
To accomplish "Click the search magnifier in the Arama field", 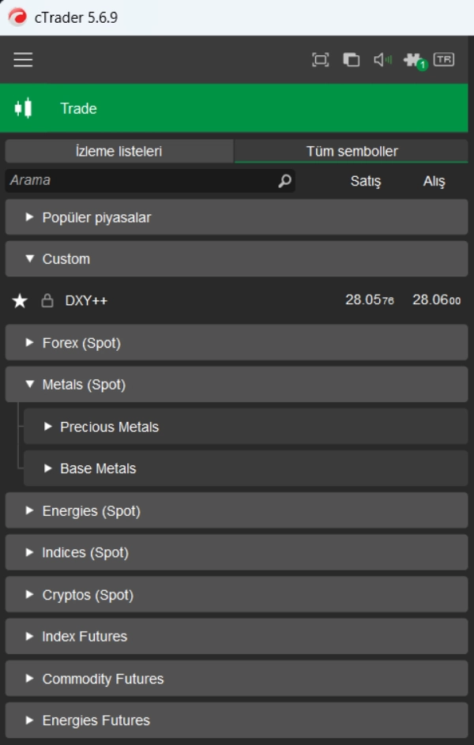I will (x=282, y=180).
